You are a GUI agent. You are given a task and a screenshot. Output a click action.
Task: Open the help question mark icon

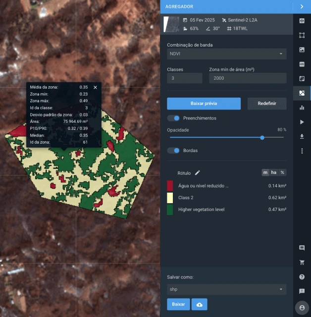coord(302,276)
